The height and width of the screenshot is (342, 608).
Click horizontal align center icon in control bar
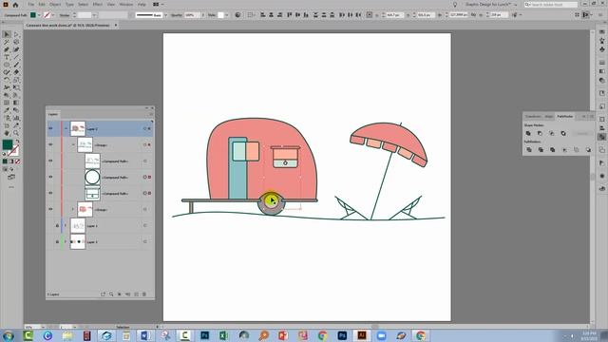pyautogui.click(x=271, y=15)
